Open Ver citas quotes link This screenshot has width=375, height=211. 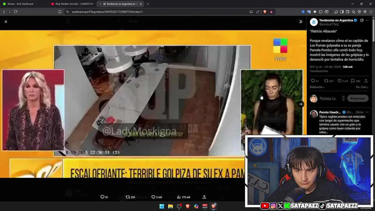(362, 87)
